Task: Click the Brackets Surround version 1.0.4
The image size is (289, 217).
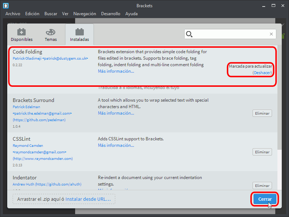Action: (16, 126)
